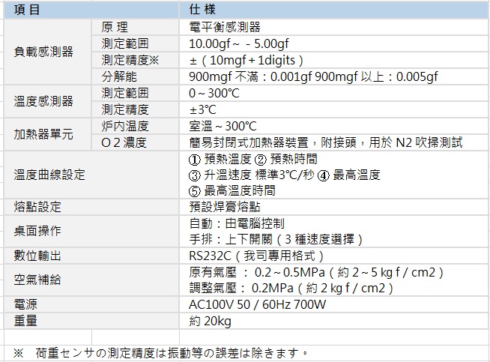Click the "約 20kg" weight value

[x=210, y=322]
